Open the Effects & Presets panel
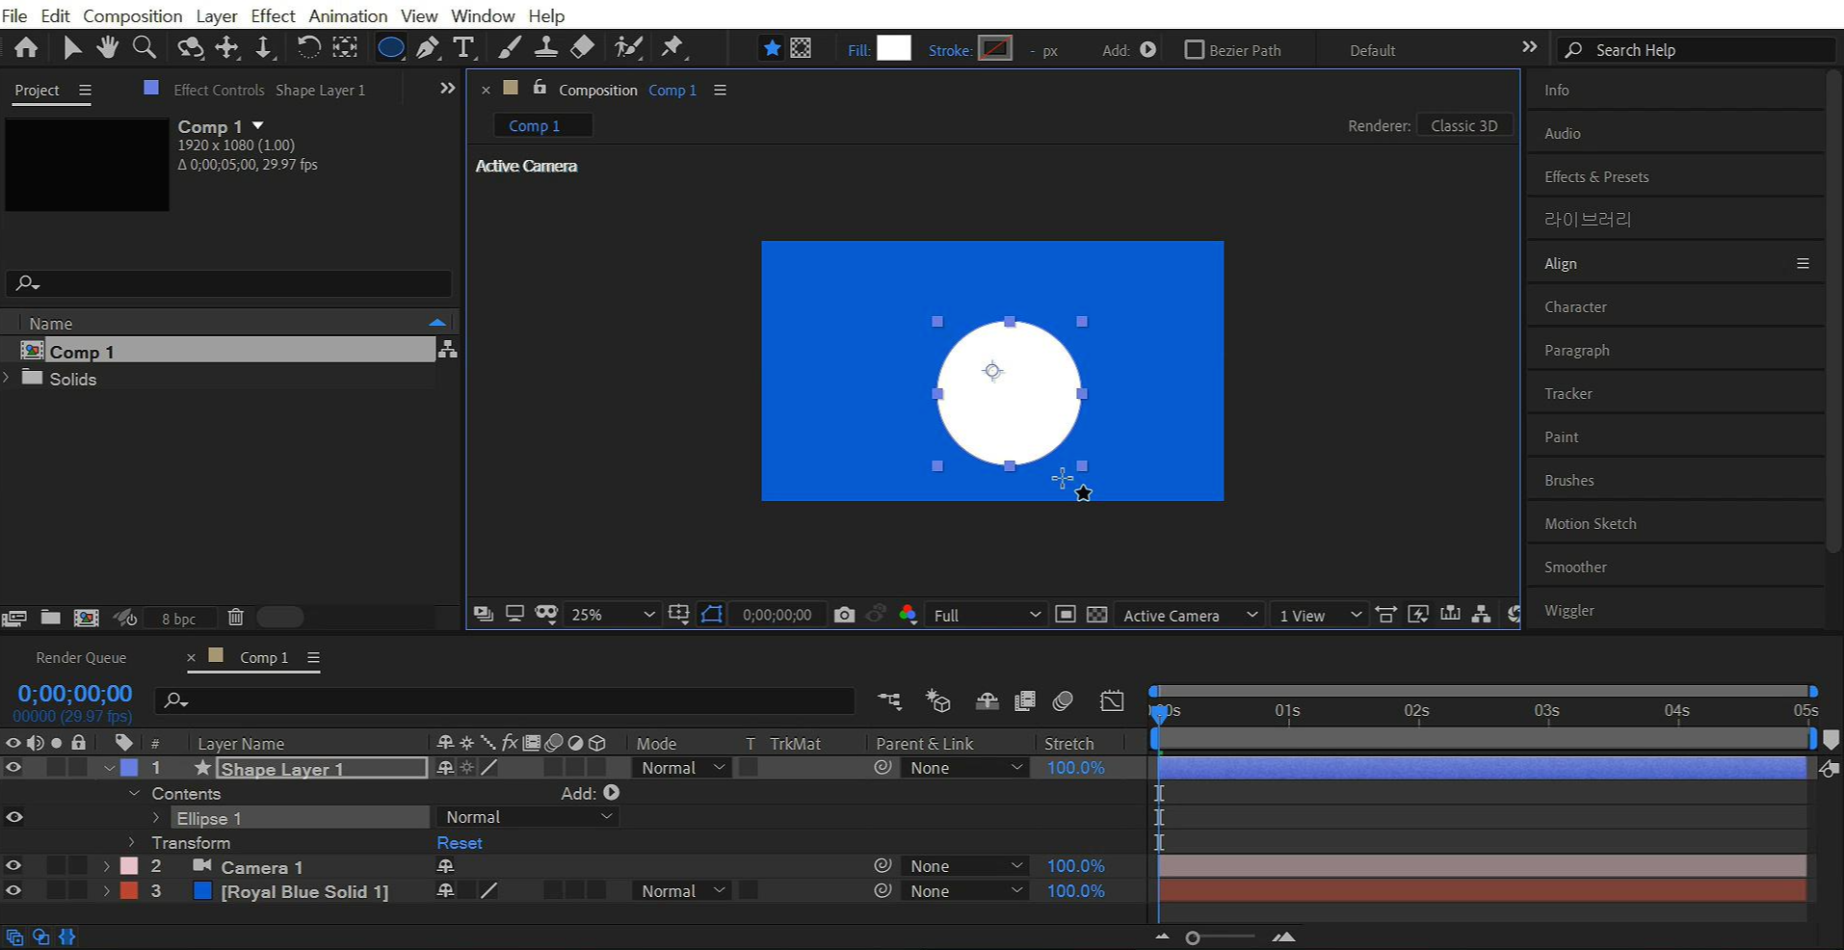The width and height of the screenshot is (1844, 950). tap(1596, 176)
